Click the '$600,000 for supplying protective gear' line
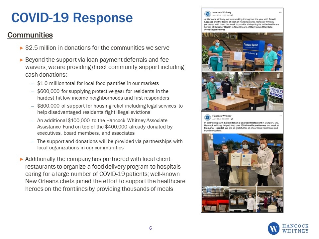 (103, 95)
